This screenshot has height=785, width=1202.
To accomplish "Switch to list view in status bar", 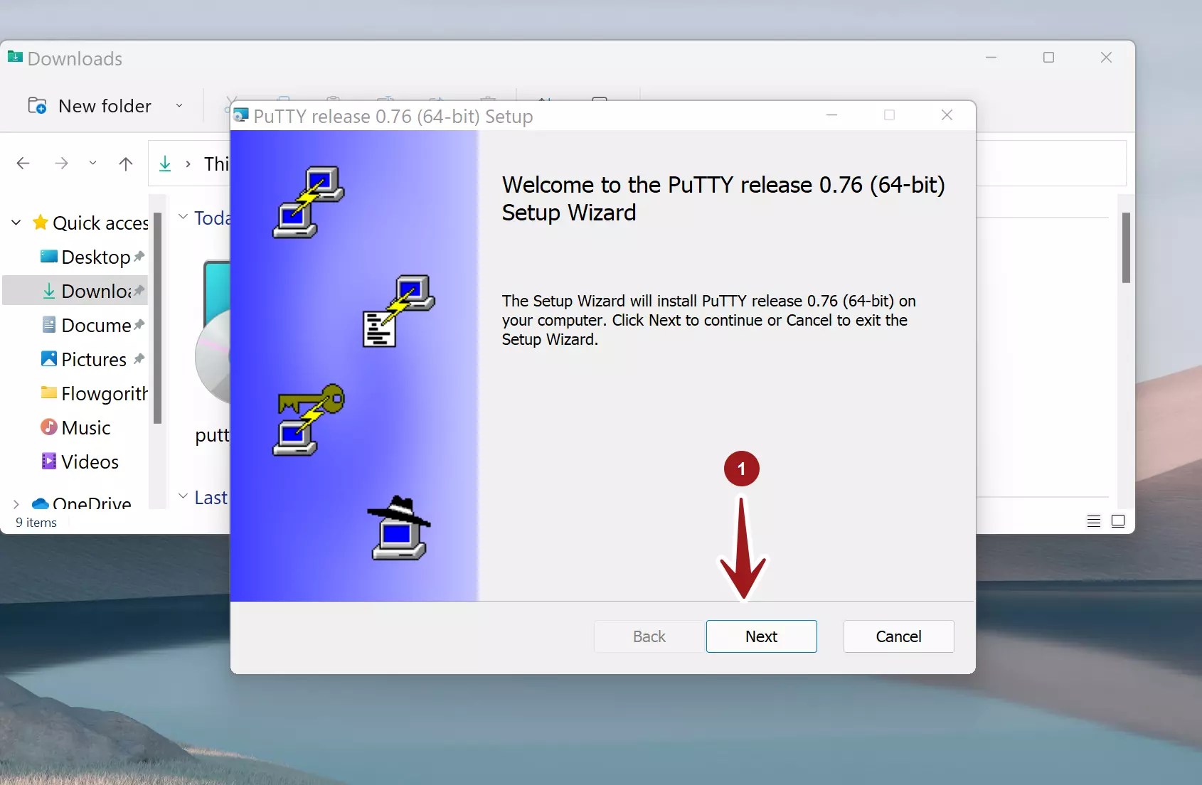I will [x=1093, y=520].
